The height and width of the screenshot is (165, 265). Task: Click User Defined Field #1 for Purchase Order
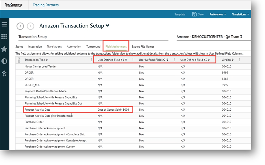tap(100, 122)
